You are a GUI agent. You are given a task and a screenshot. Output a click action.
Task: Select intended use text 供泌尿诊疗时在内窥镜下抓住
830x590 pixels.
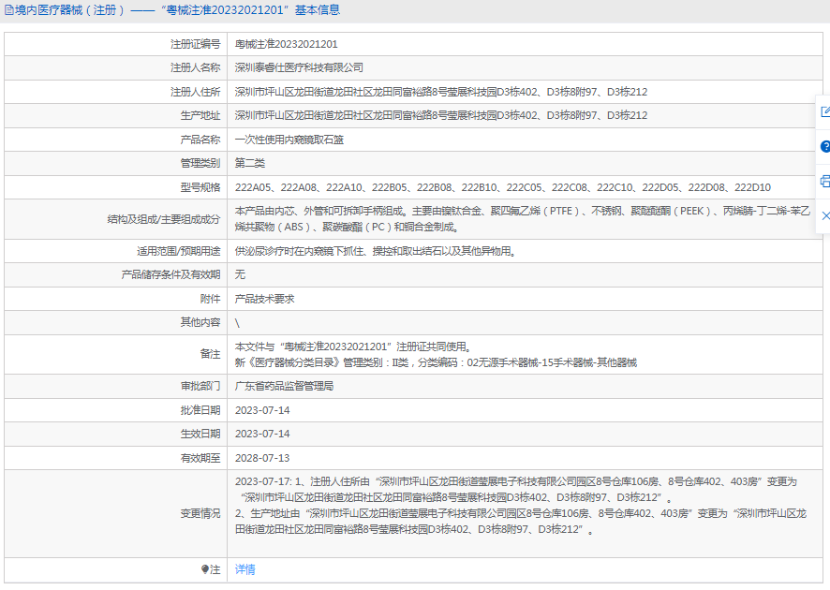(376, 251)
